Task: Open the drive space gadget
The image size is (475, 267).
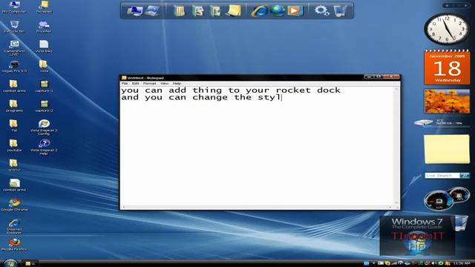Action: click(x=442, y=122)
